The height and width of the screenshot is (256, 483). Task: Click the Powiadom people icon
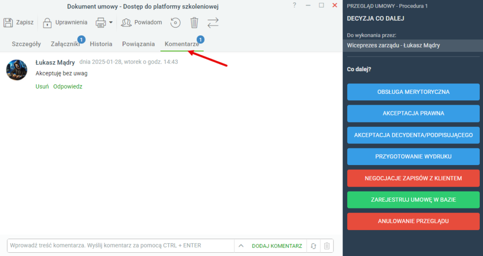[126, 23]
